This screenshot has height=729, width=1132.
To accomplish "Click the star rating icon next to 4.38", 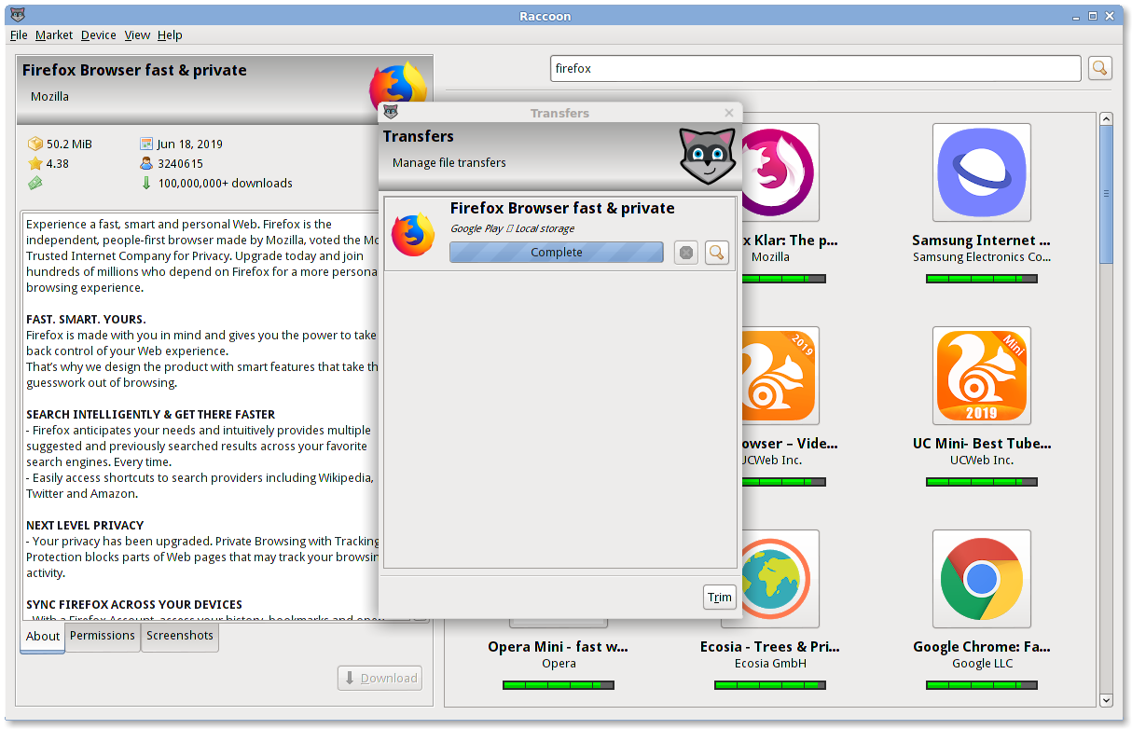I will [x=35, y=163].
